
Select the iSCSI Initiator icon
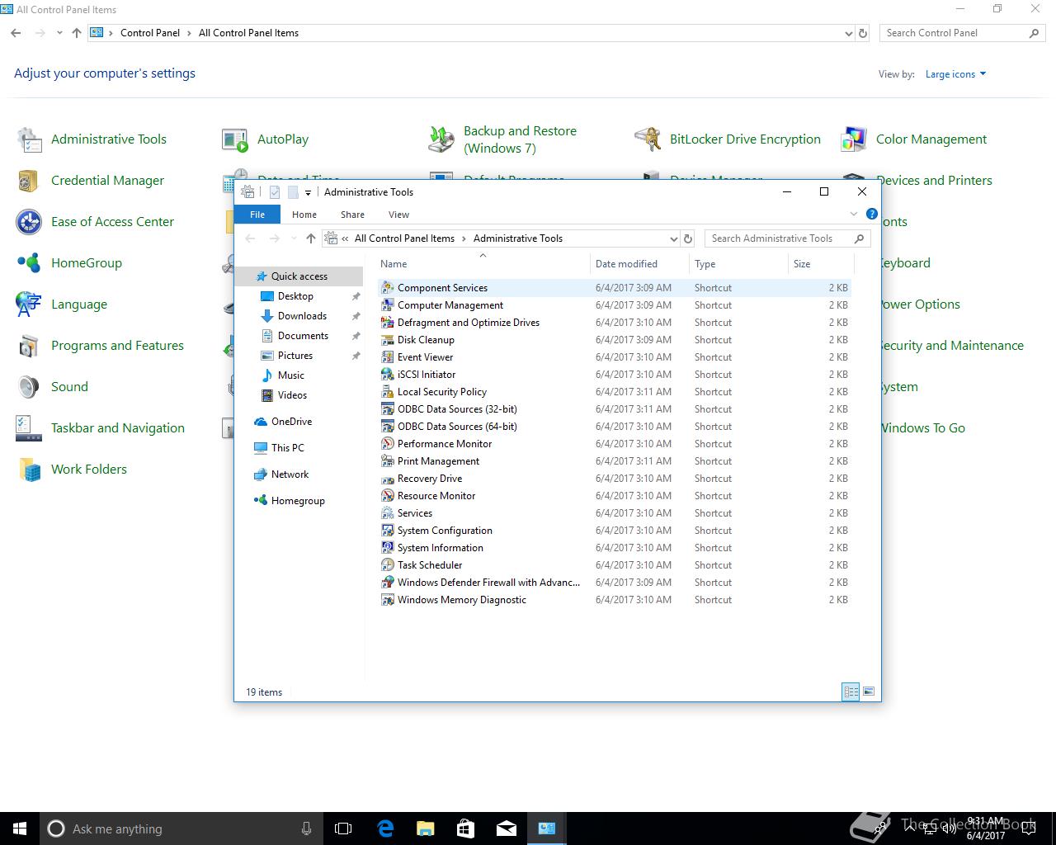[x=387, y=375]
